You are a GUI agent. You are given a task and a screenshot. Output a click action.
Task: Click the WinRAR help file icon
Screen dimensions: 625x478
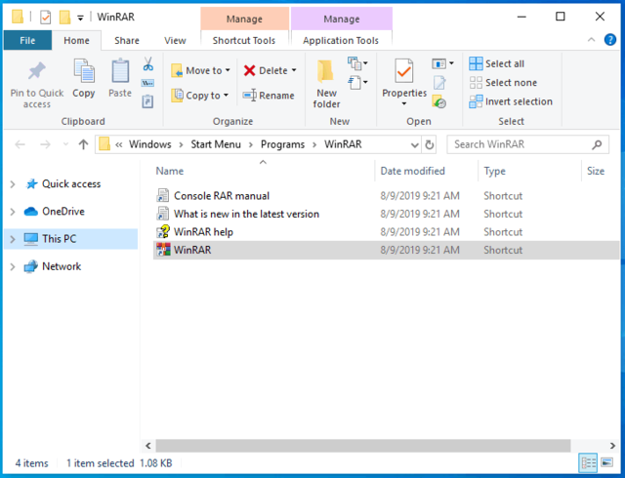(x=163, y=232)
